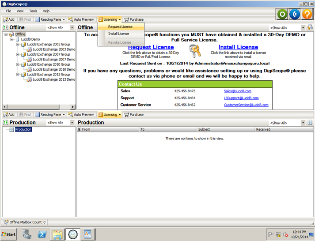Click the green power icon at top right
The width and height of the screenshot is (315, 241).
(x=282, y=14)
